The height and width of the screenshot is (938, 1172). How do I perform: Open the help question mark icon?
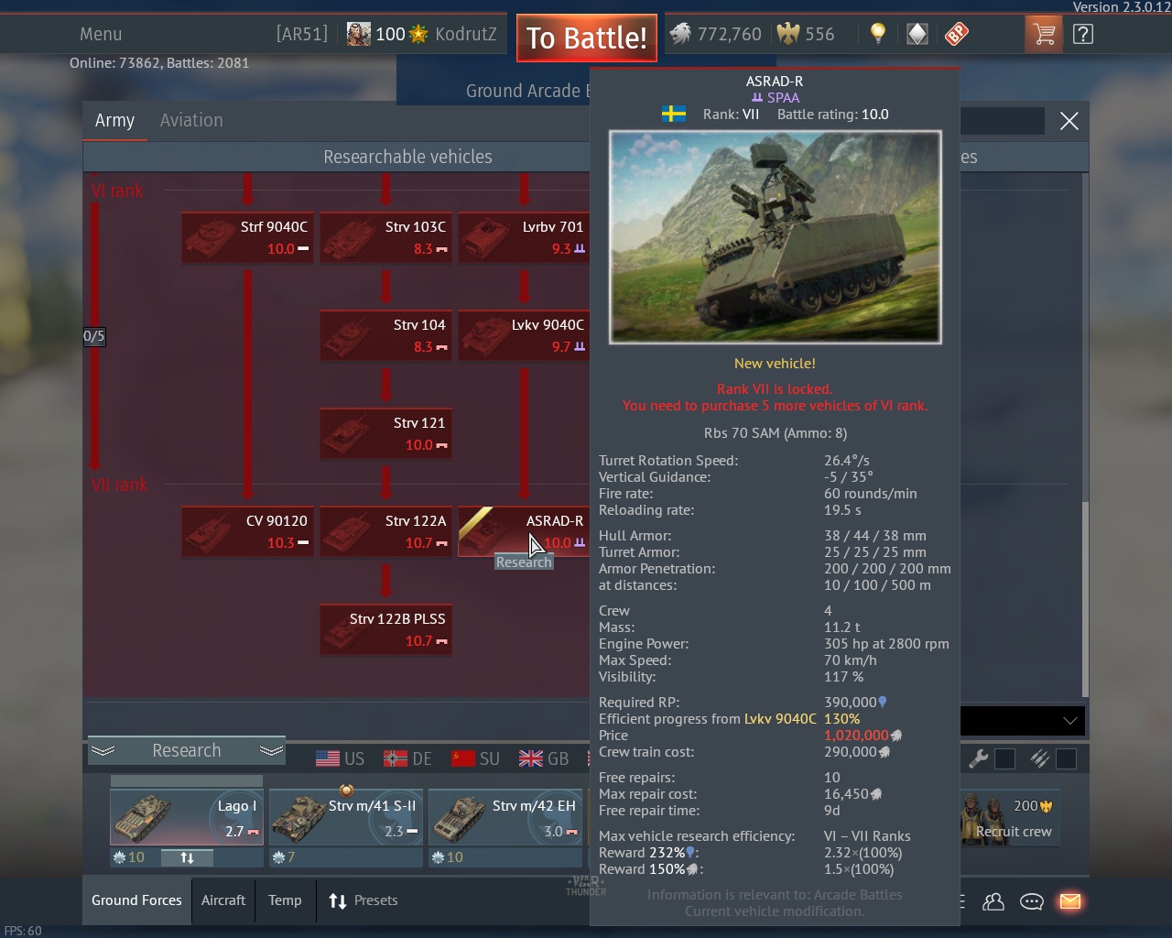pyautogui.click(x=1082, y=35)
